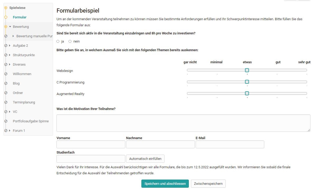Screen dimensions: 312x194
Task: Collapse the Bewertung tree entry
Action: click(x=10, y=27)
